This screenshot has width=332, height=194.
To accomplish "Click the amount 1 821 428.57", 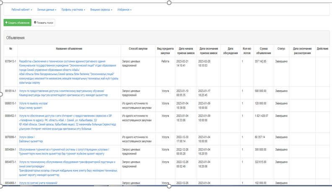I will pos(261,116).
